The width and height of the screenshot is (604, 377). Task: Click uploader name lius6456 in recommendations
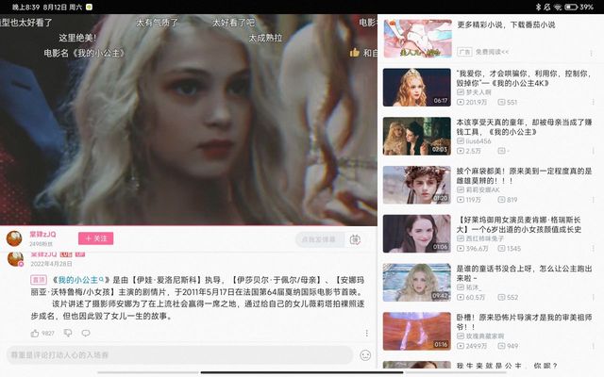tap(478, 141)
